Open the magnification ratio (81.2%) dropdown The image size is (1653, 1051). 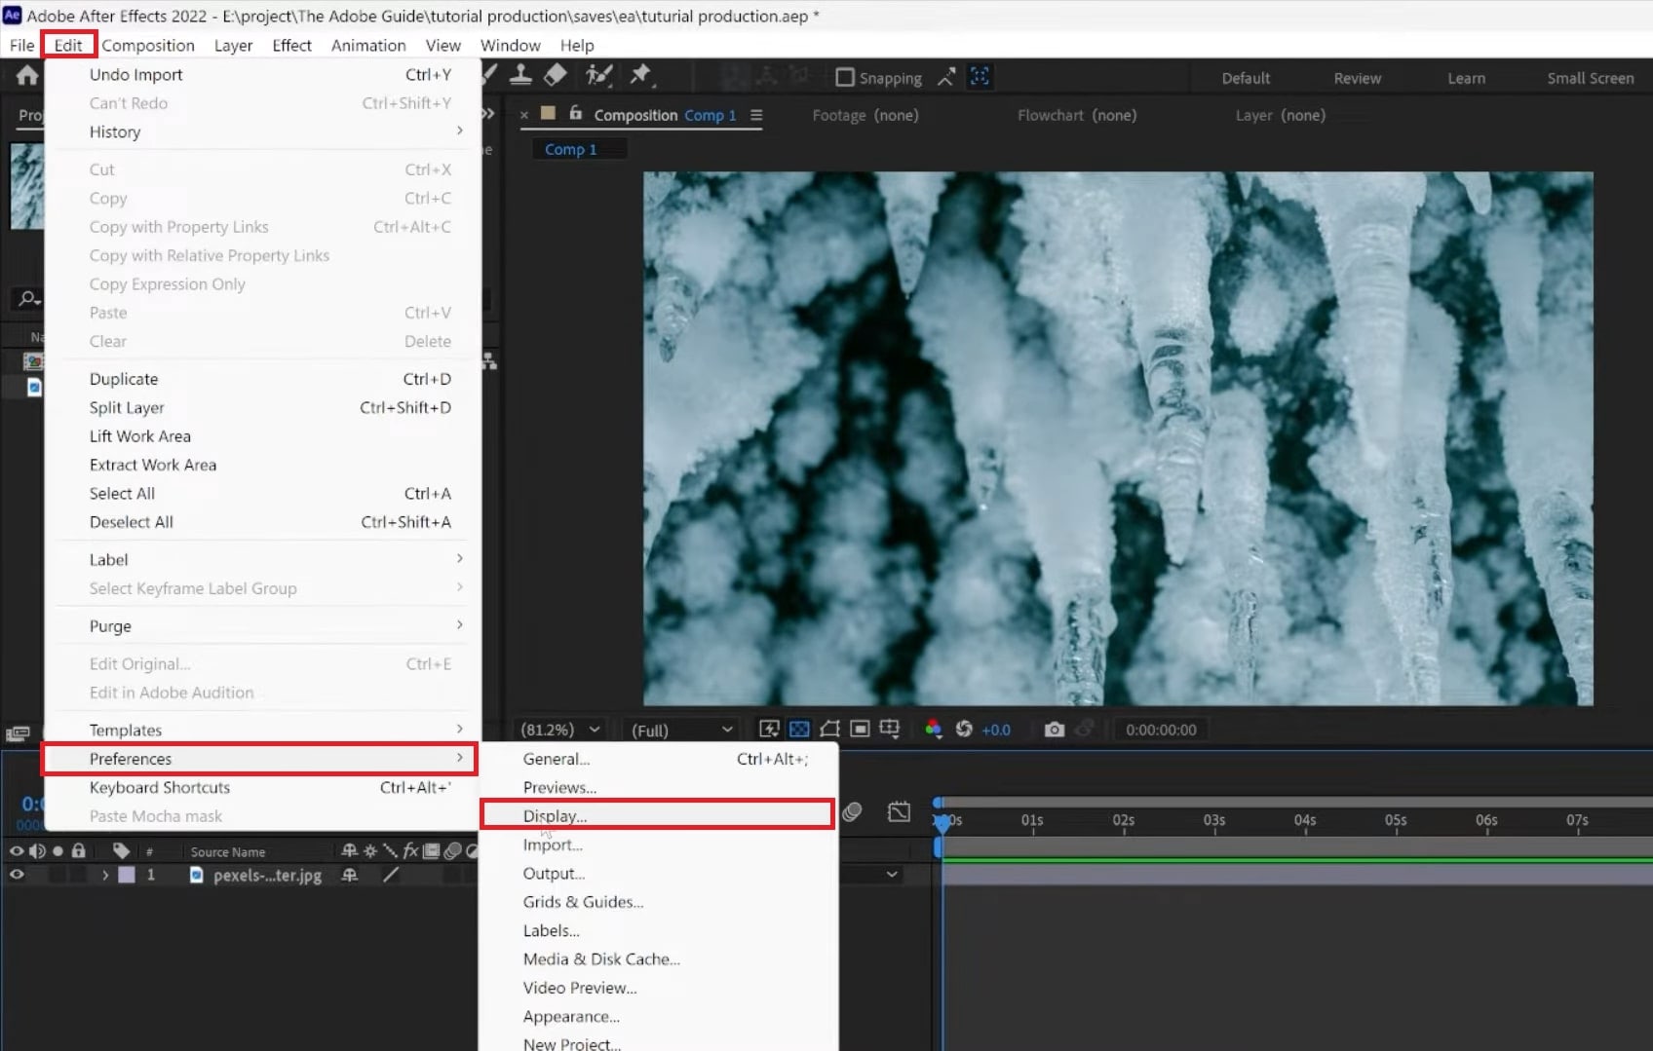(560, 730)
